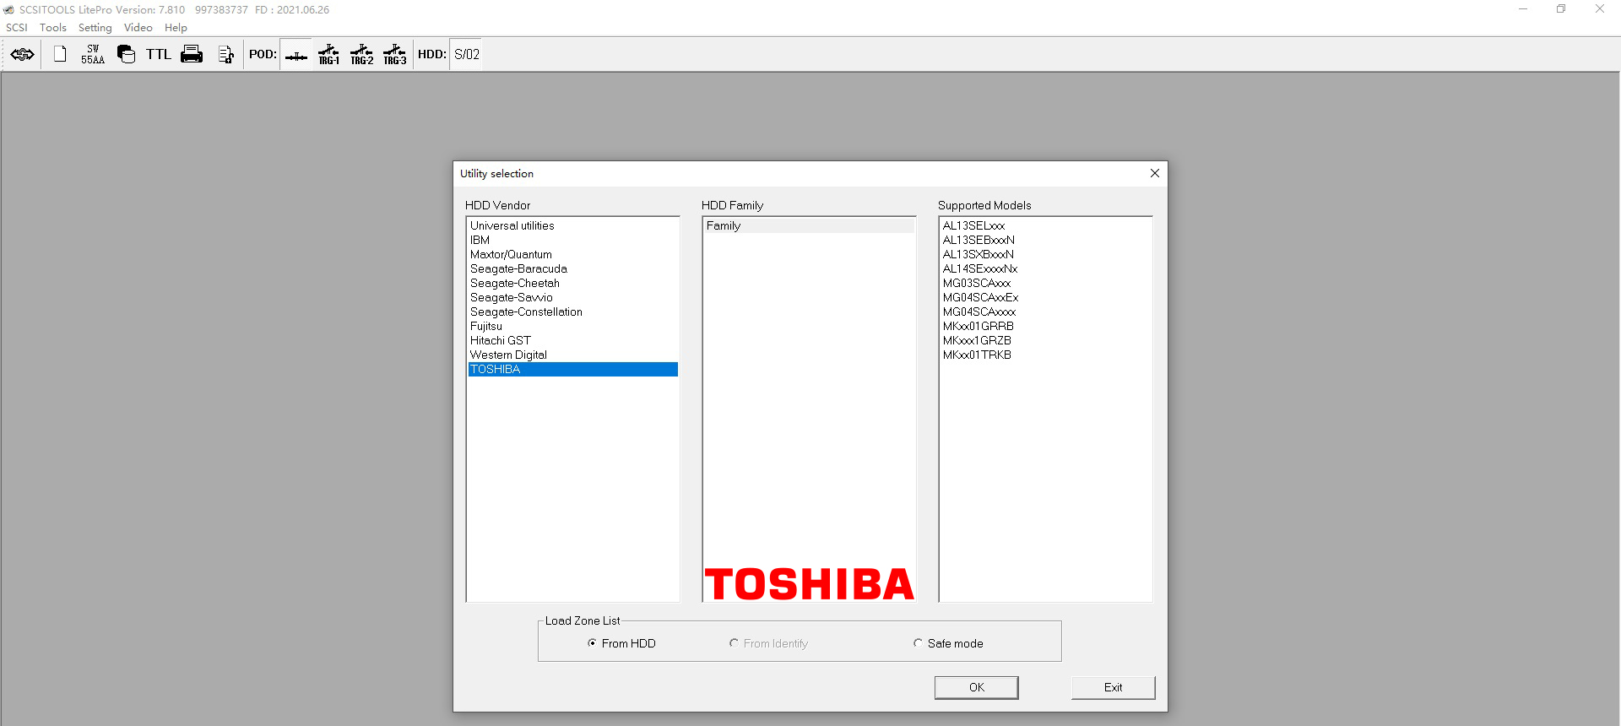This screenshot has height=726, width=1621.
Task: Select Seagate-Savvio vendor
Action: point(573,297)
